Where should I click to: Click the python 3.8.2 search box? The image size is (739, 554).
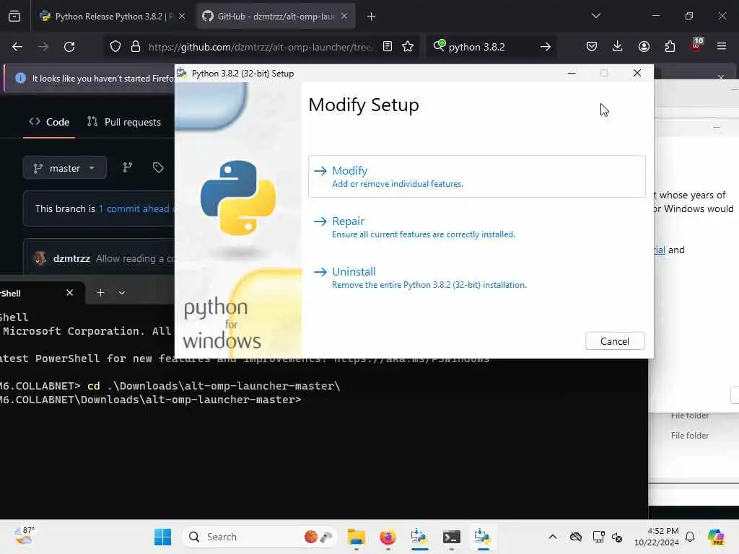coord(491,47)
